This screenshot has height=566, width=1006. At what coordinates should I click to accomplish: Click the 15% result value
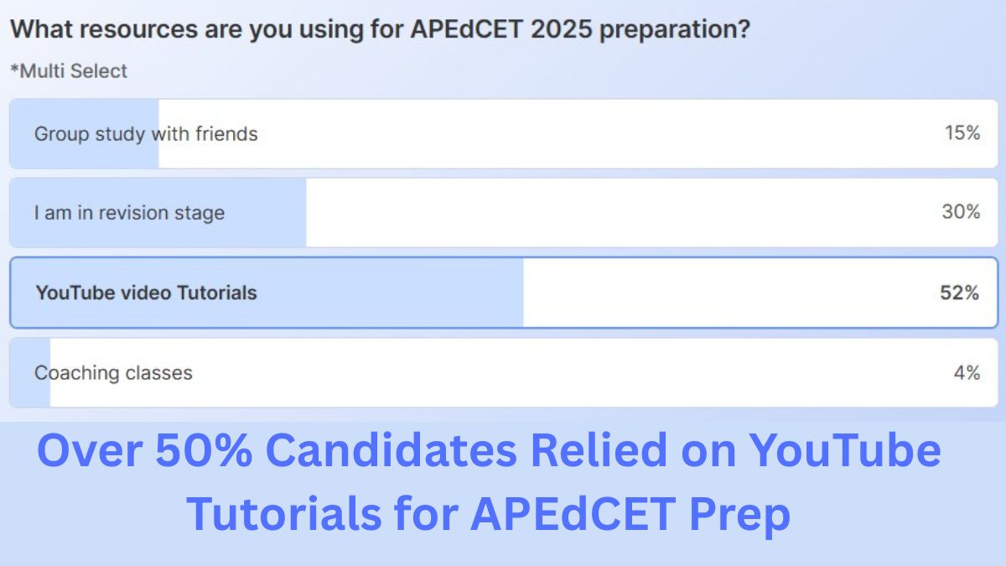(x=962, y=133)
